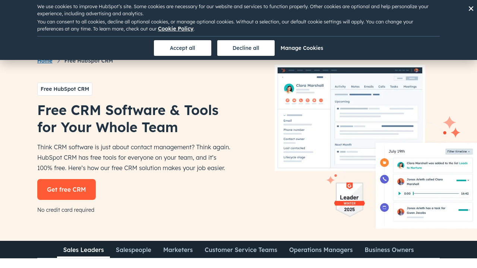Viewport: 477px width, 268px height.
Task: Click the breadcrumb chevron arrow after Home
Action: 59,61
